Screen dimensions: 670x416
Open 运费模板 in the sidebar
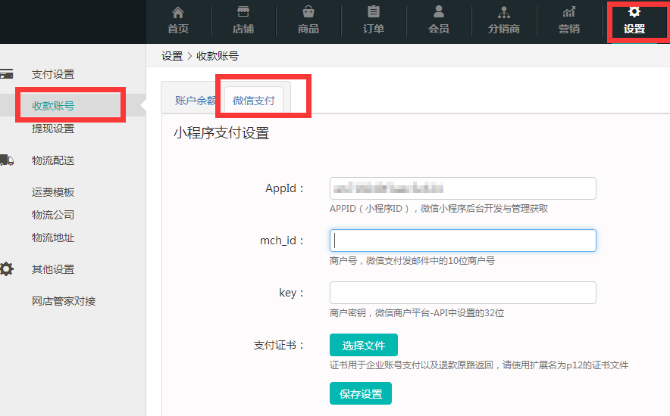[x=53, y=192]
